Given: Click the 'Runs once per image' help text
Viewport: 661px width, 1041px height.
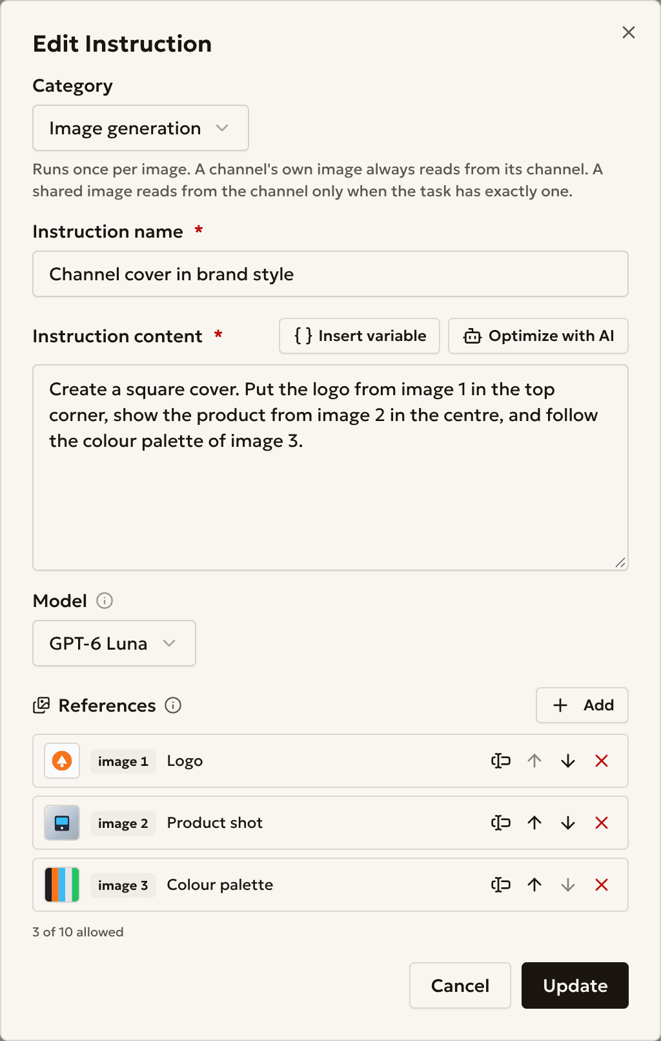Looking at the screenshot, I should pyautogui.click(x=318, y=180).
